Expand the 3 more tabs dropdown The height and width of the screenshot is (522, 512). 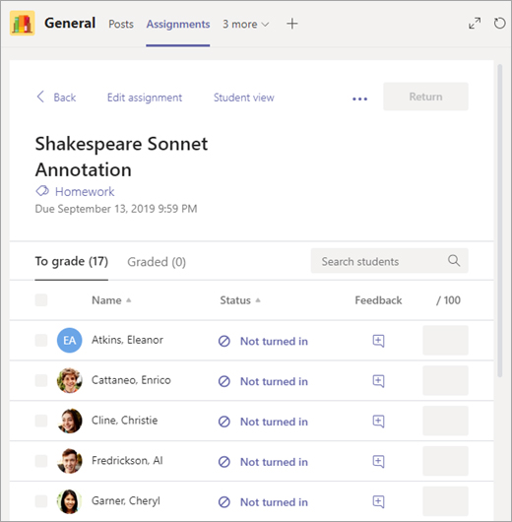(246, 24)
